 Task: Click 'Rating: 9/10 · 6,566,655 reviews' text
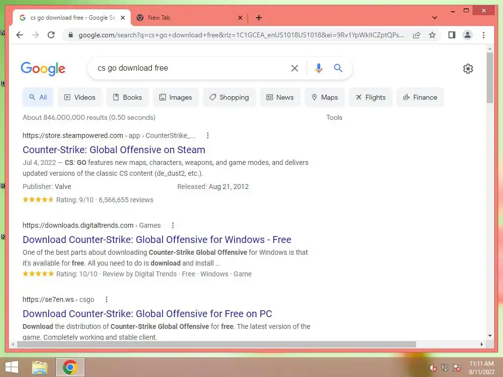(x=105, y=200)
